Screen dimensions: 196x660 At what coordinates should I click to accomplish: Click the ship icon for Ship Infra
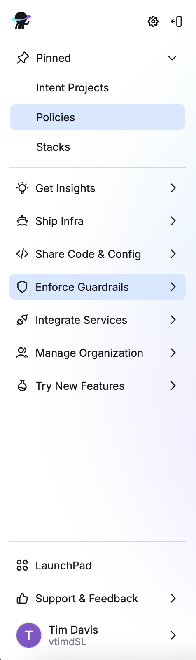pyautogui.click(x=22, y=221)
